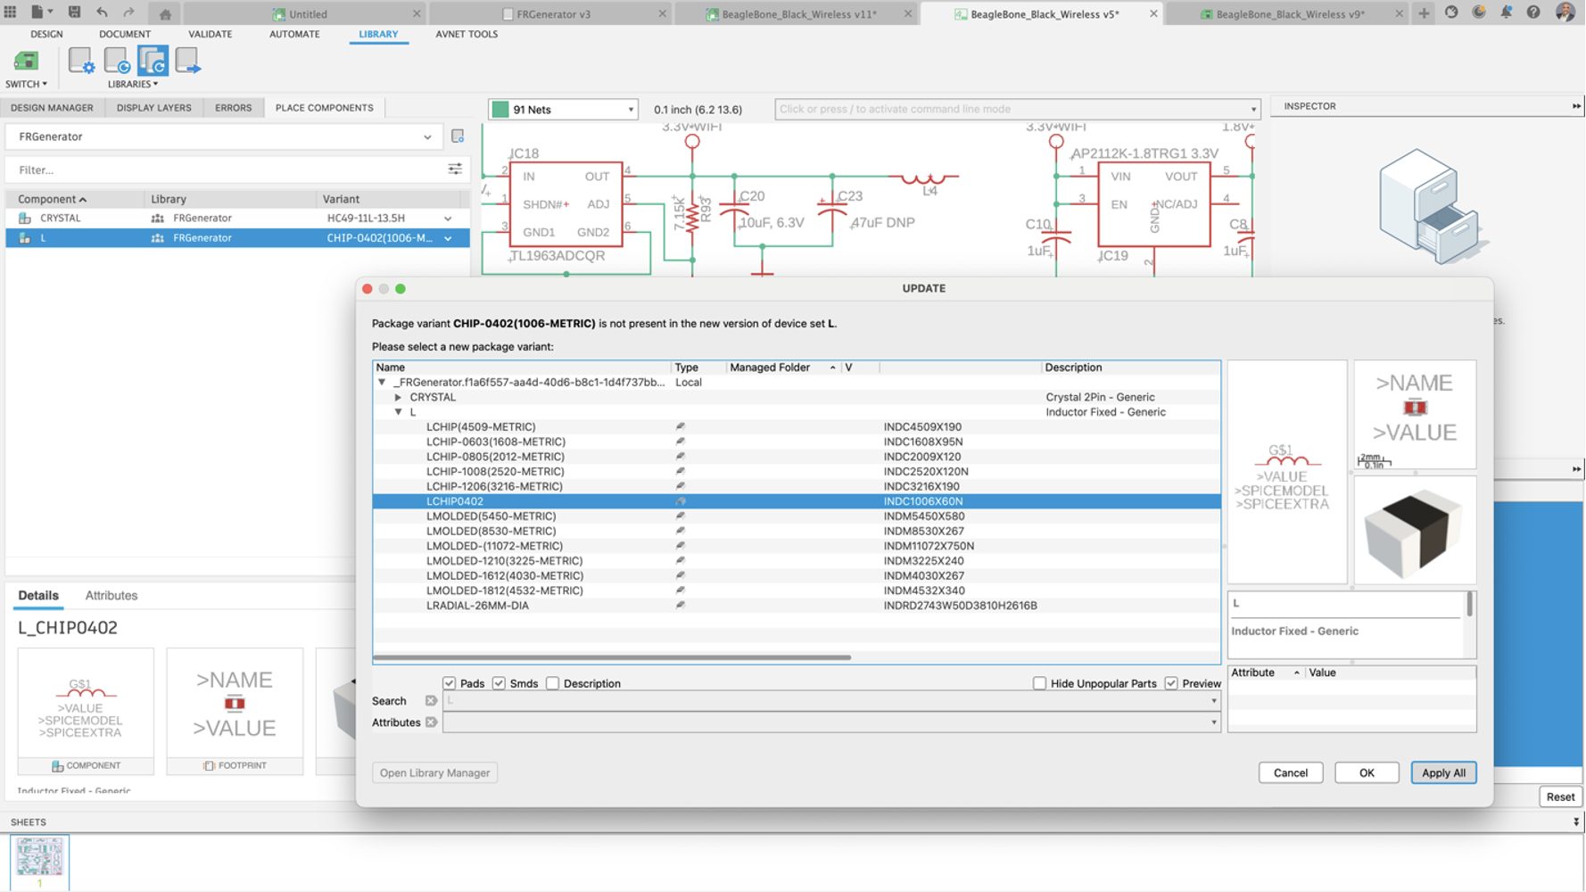
Task: Click the green 91 Nets color swatch
Action: point(500,110)
